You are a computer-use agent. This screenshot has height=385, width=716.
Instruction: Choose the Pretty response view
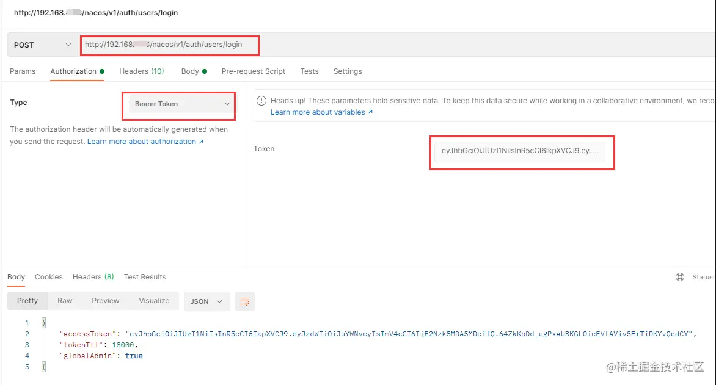click(x=27, y=301)
